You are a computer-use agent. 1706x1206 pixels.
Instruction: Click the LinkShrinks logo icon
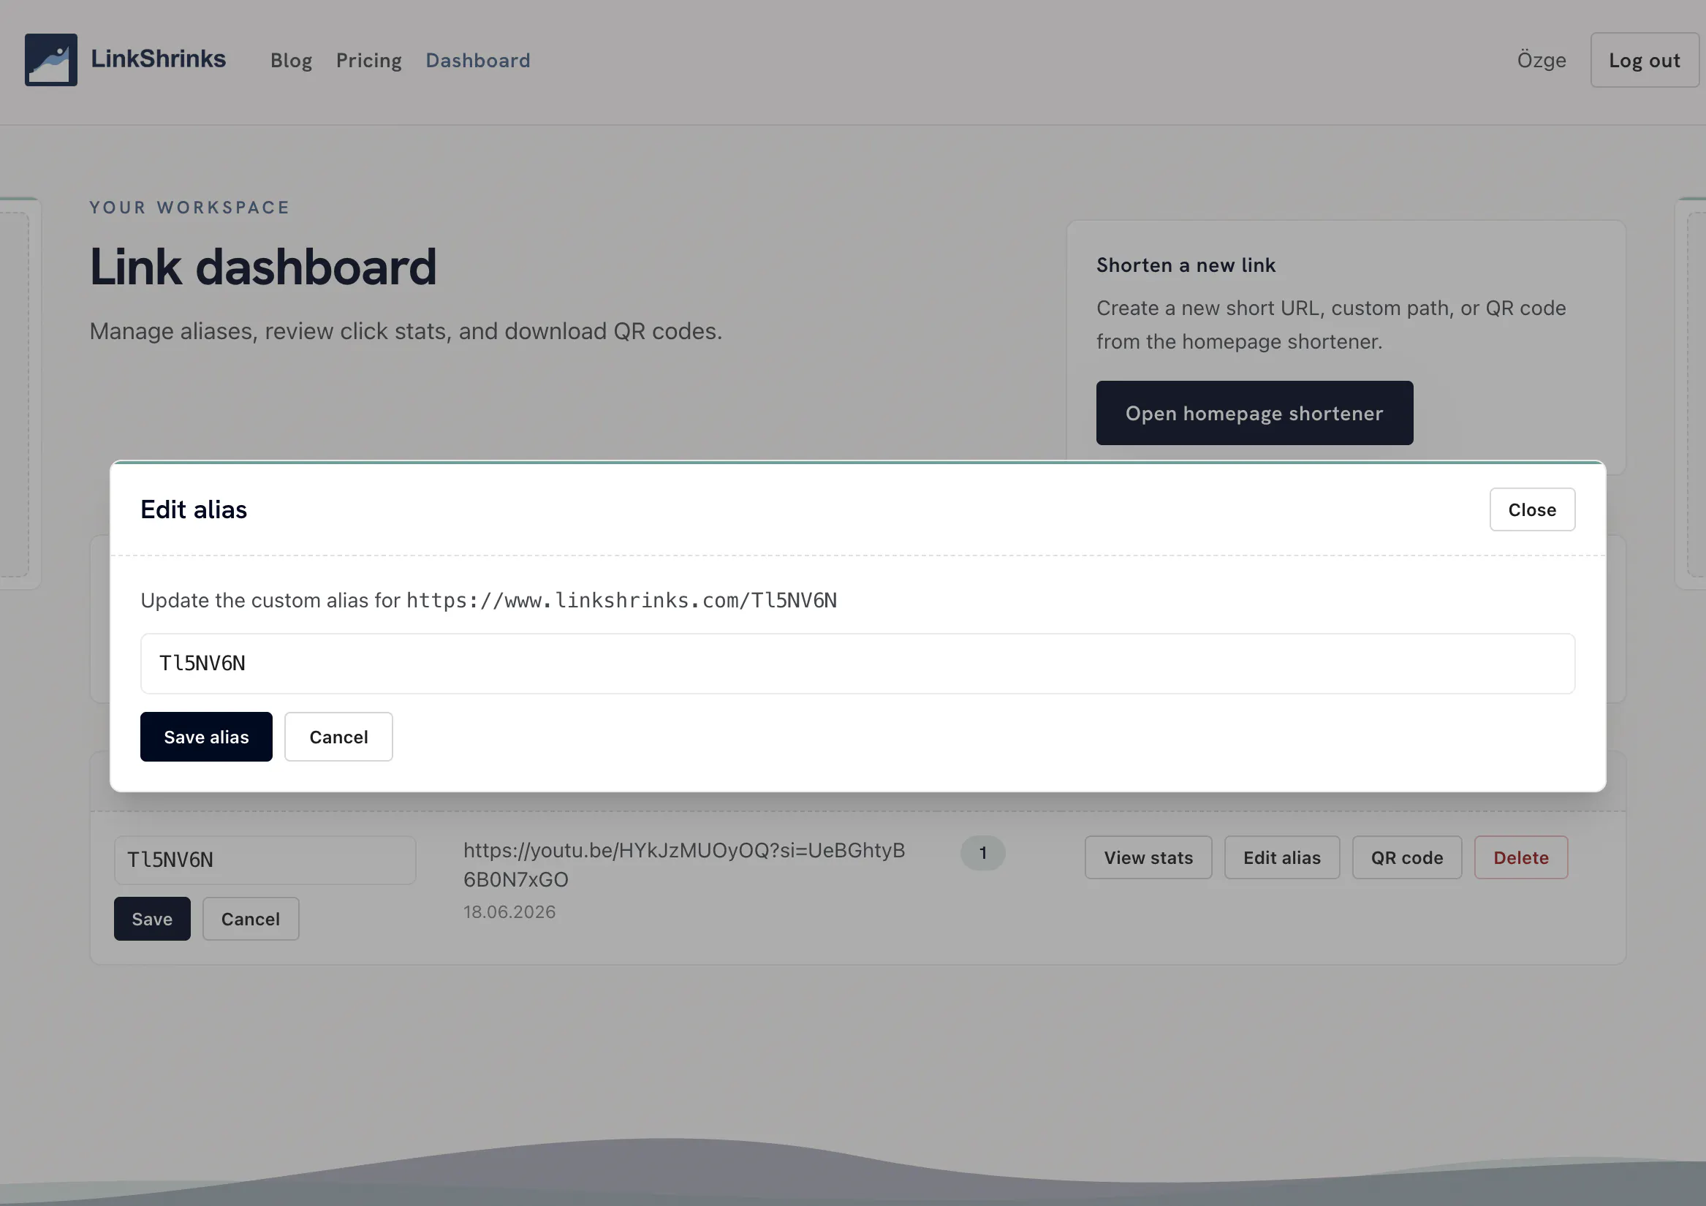pos(50,59)
